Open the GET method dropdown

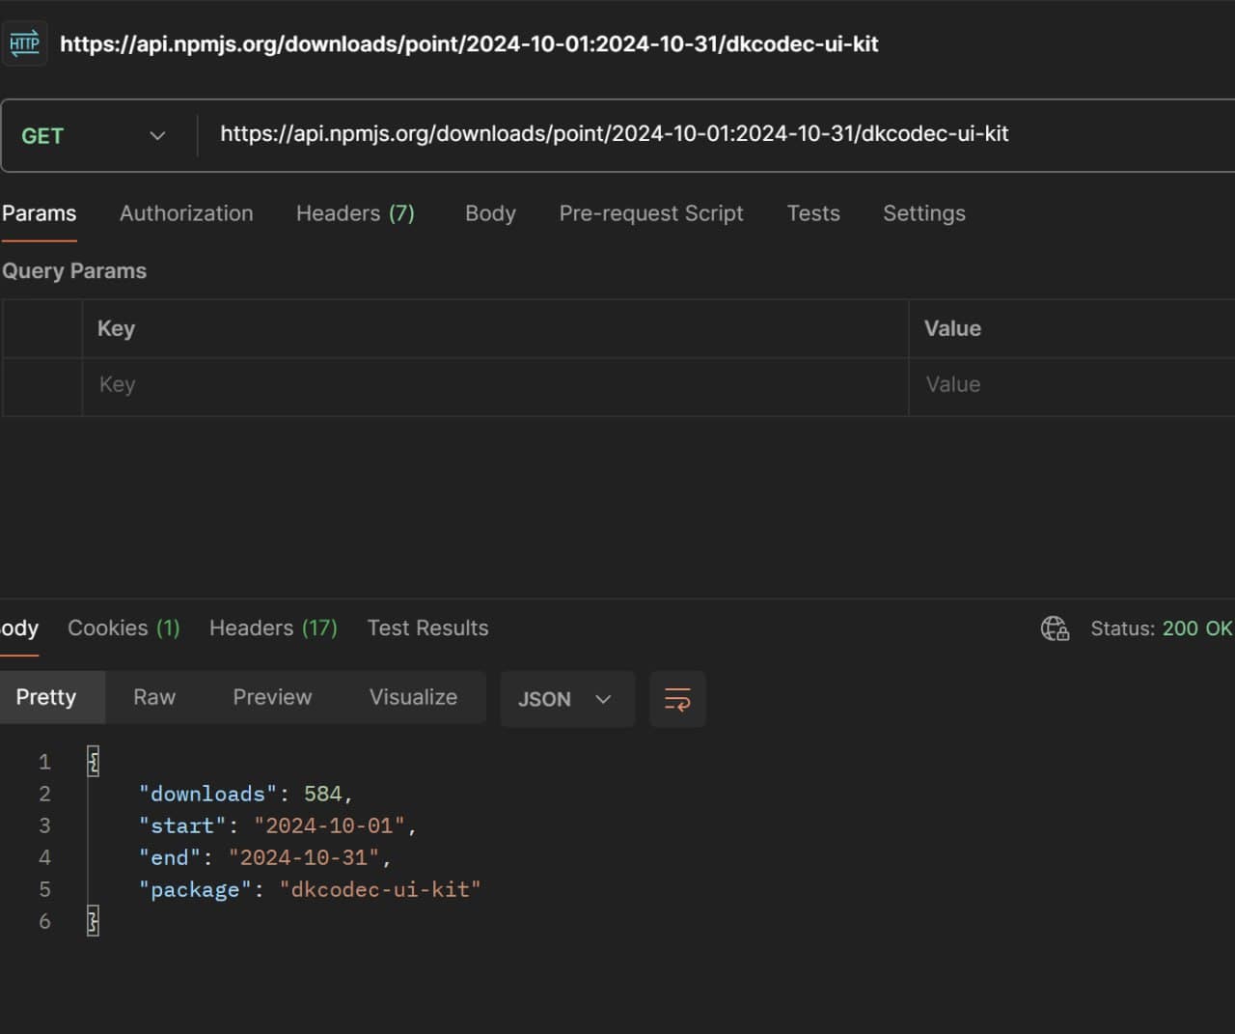click(x=157, y=135)
